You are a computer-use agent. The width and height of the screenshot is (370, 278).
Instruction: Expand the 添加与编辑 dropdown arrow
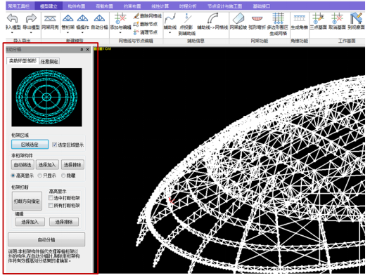pyautogui.click(x=120, y=33)
